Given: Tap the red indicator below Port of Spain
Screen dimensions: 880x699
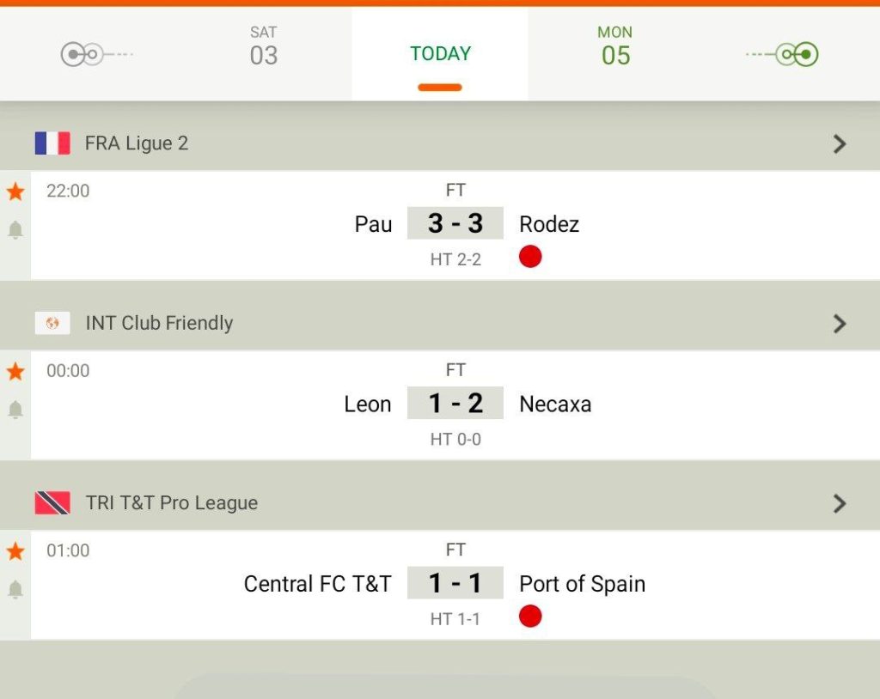Looking at the screenshot, I should click(x=530, y=615).
